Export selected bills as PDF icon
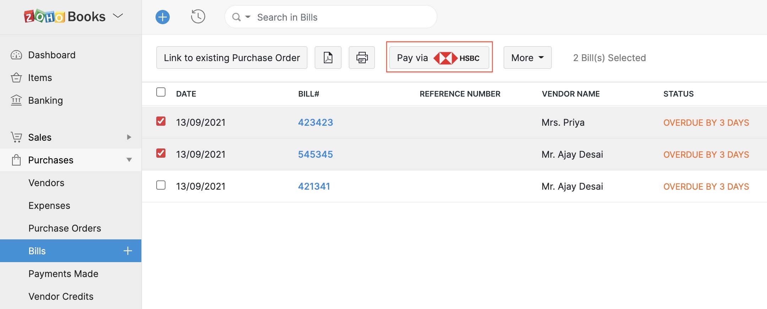This screenshot has width=767, height=309. [x=328, y=58]
